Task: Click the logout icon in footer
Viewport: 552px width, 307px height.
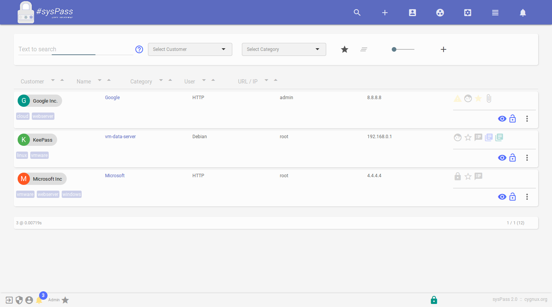Action: coord(9,300)
